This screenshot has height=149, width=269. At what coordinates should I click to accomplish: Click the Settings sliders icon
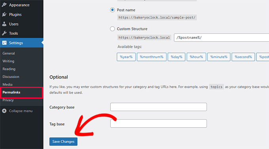click(4, 43)
